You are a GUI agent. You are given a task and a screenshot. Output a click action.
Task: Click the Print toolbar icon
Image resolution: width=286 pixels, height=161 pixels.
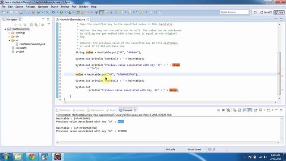21,13
